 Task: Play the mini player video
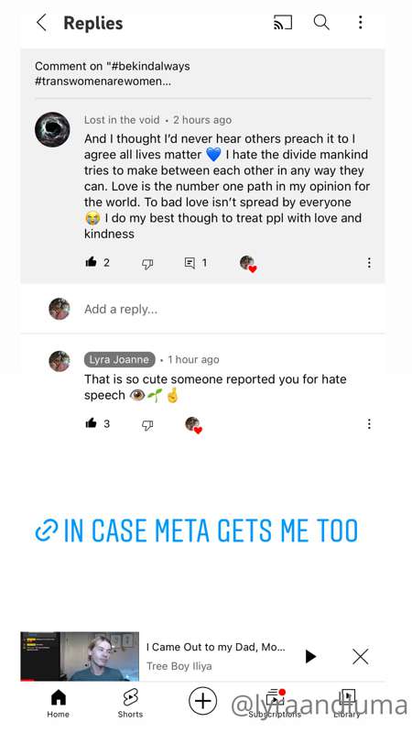click(x=310, y=656)
